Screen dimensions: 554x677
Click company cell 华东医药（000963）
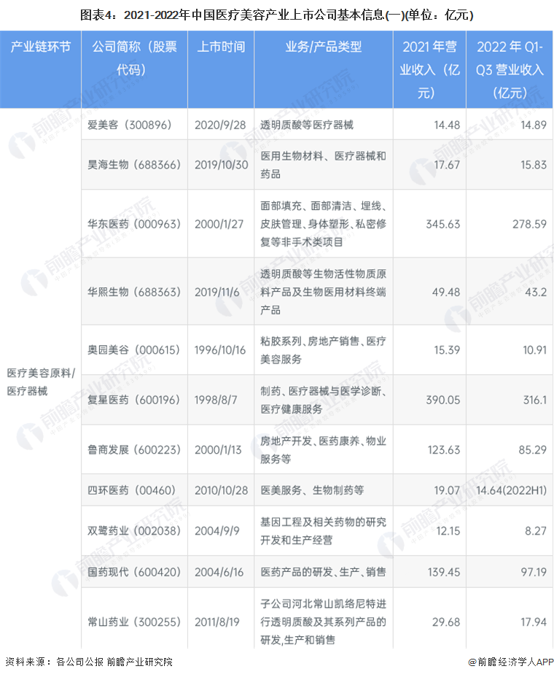click(133, 224)
